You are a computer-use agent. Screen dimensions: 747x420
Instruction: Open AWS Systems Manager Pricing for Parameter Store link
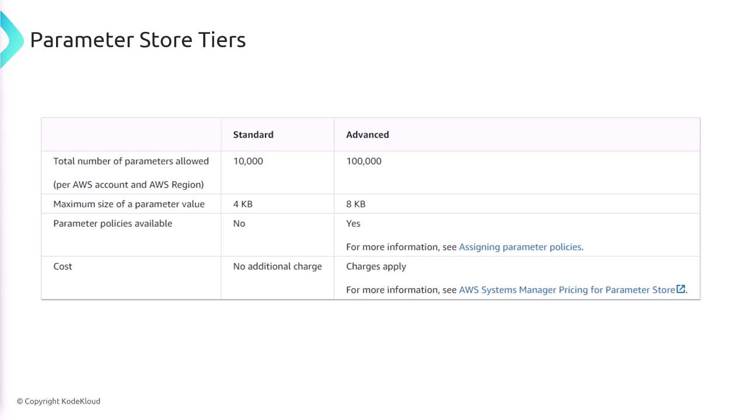tap(567, 289)
